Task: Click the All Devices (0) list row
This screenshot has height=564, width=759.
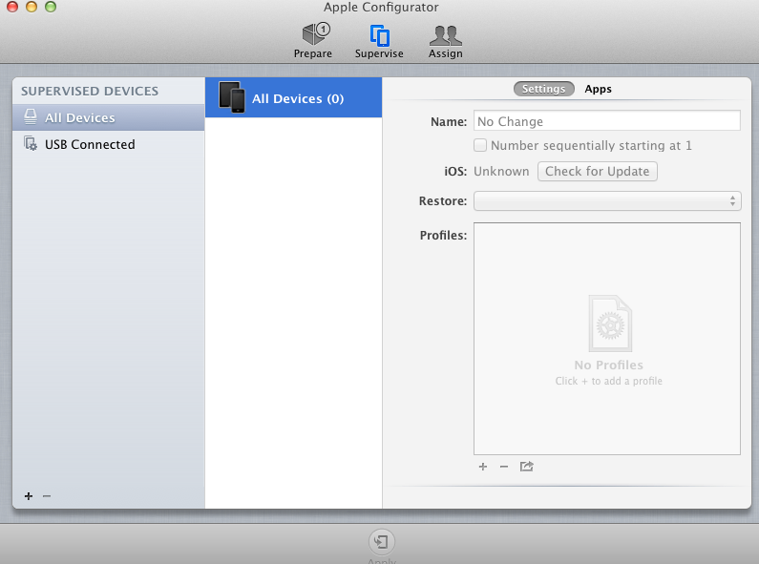Action: pos(293,97)
